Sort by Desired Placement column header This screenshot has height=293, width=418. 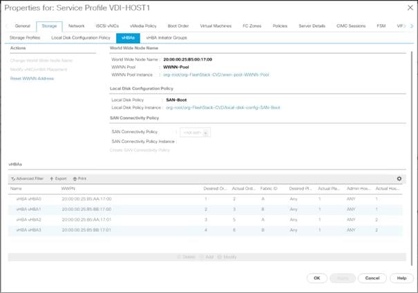301,188
